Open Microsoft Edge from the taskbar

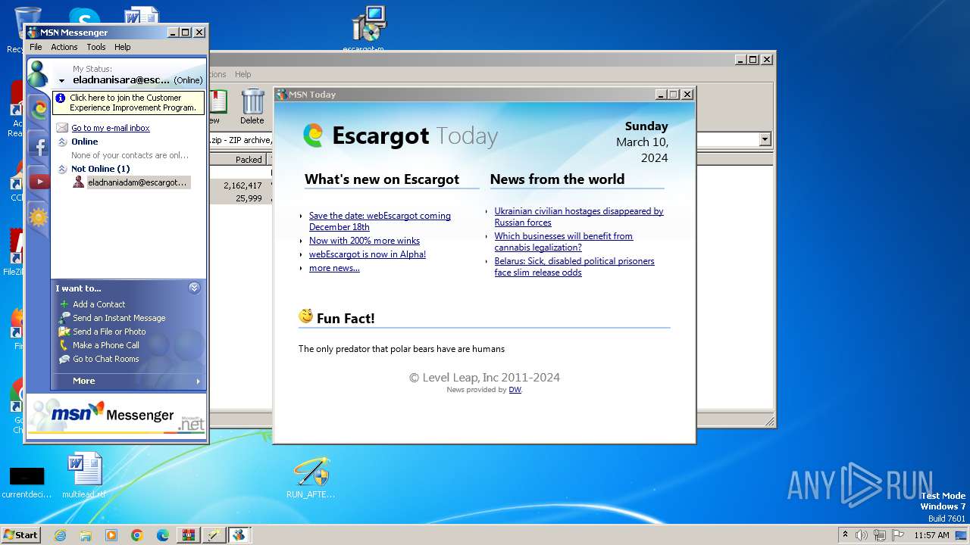(x=163, y=535)
